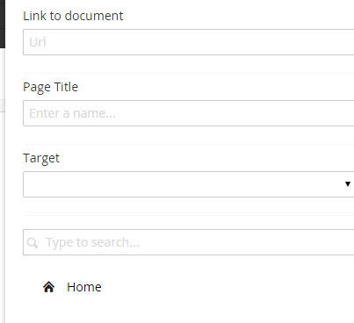Focus the Url input field
354x323 pixels.
pos(189,42)
